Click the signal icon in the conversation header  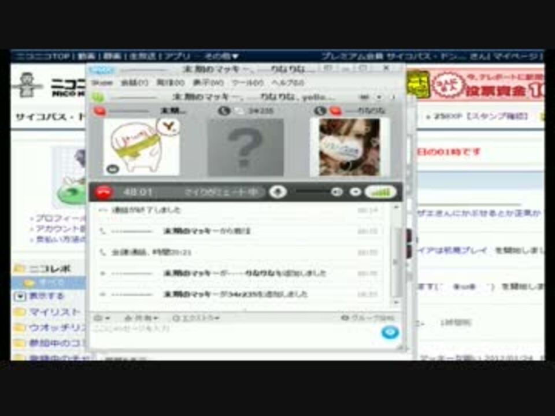click(x=364, y=97)
